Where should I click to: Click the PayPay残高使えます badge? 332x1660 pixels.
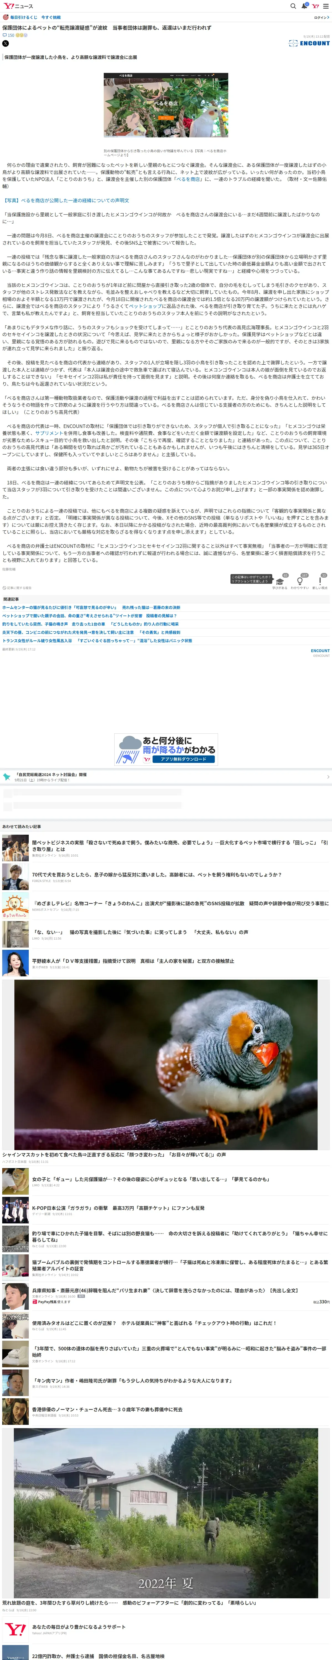pos(51,1302)
